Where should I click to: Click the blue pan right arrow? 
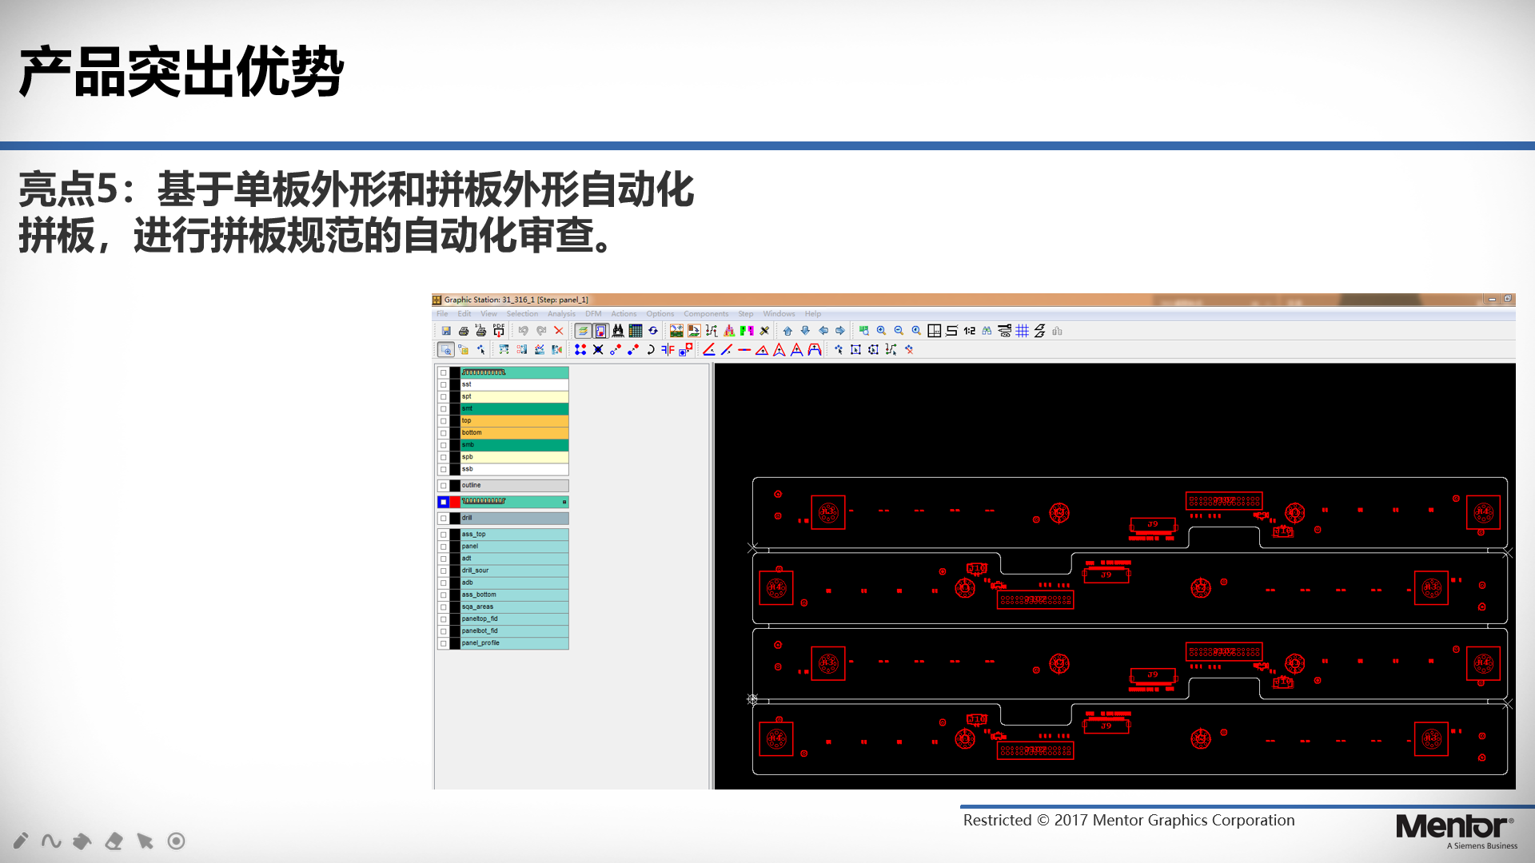pyautogui.click(x=840, y=331)
